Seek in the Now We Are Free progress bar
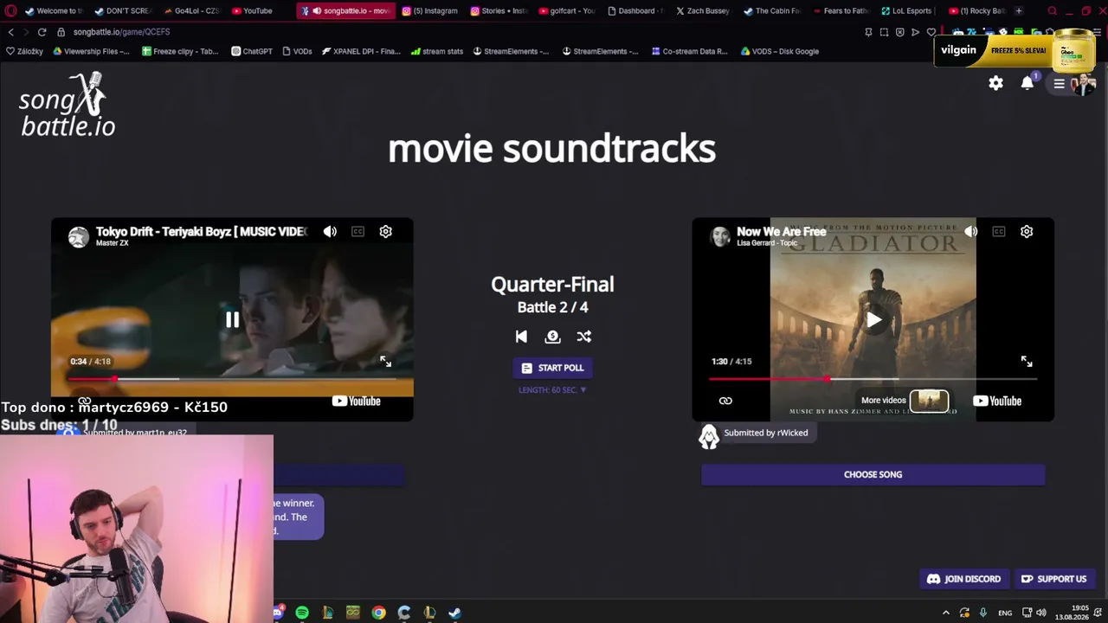The width and height of the screenshot is (1108, 623). 873,379
